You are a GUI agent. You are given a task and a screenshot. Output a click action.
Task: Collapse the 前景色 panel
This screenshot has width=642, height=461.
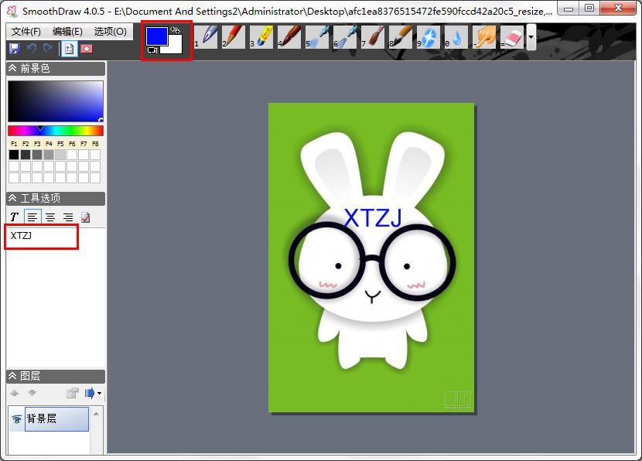(12, 68)
